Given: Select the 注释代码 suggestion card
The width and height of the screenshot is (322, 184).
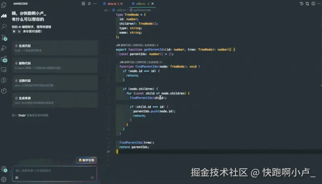Looking at the screenshot, I should pyautogui.click(x=55, y=83).
